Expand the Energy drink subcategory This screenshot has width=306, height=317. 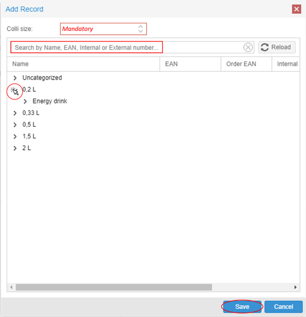pos(25,101)
